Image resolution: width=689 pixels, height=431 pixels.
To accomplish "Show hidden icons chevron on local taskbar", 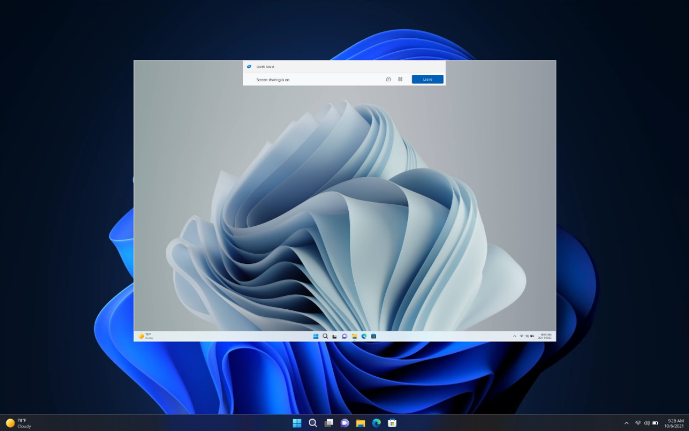I will click(x=626, y=423).
